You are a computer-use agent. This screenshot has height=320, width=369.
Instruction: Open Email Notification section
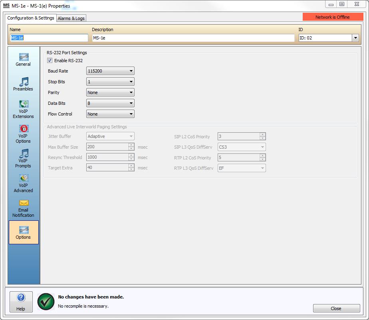point(23,208)
